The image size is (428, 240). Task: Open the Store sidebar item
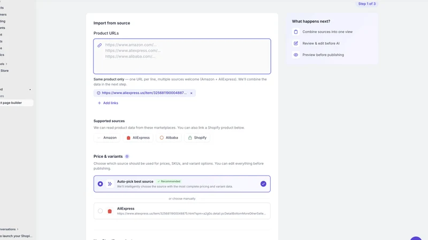pyautogui.click(x=4, y=71)
